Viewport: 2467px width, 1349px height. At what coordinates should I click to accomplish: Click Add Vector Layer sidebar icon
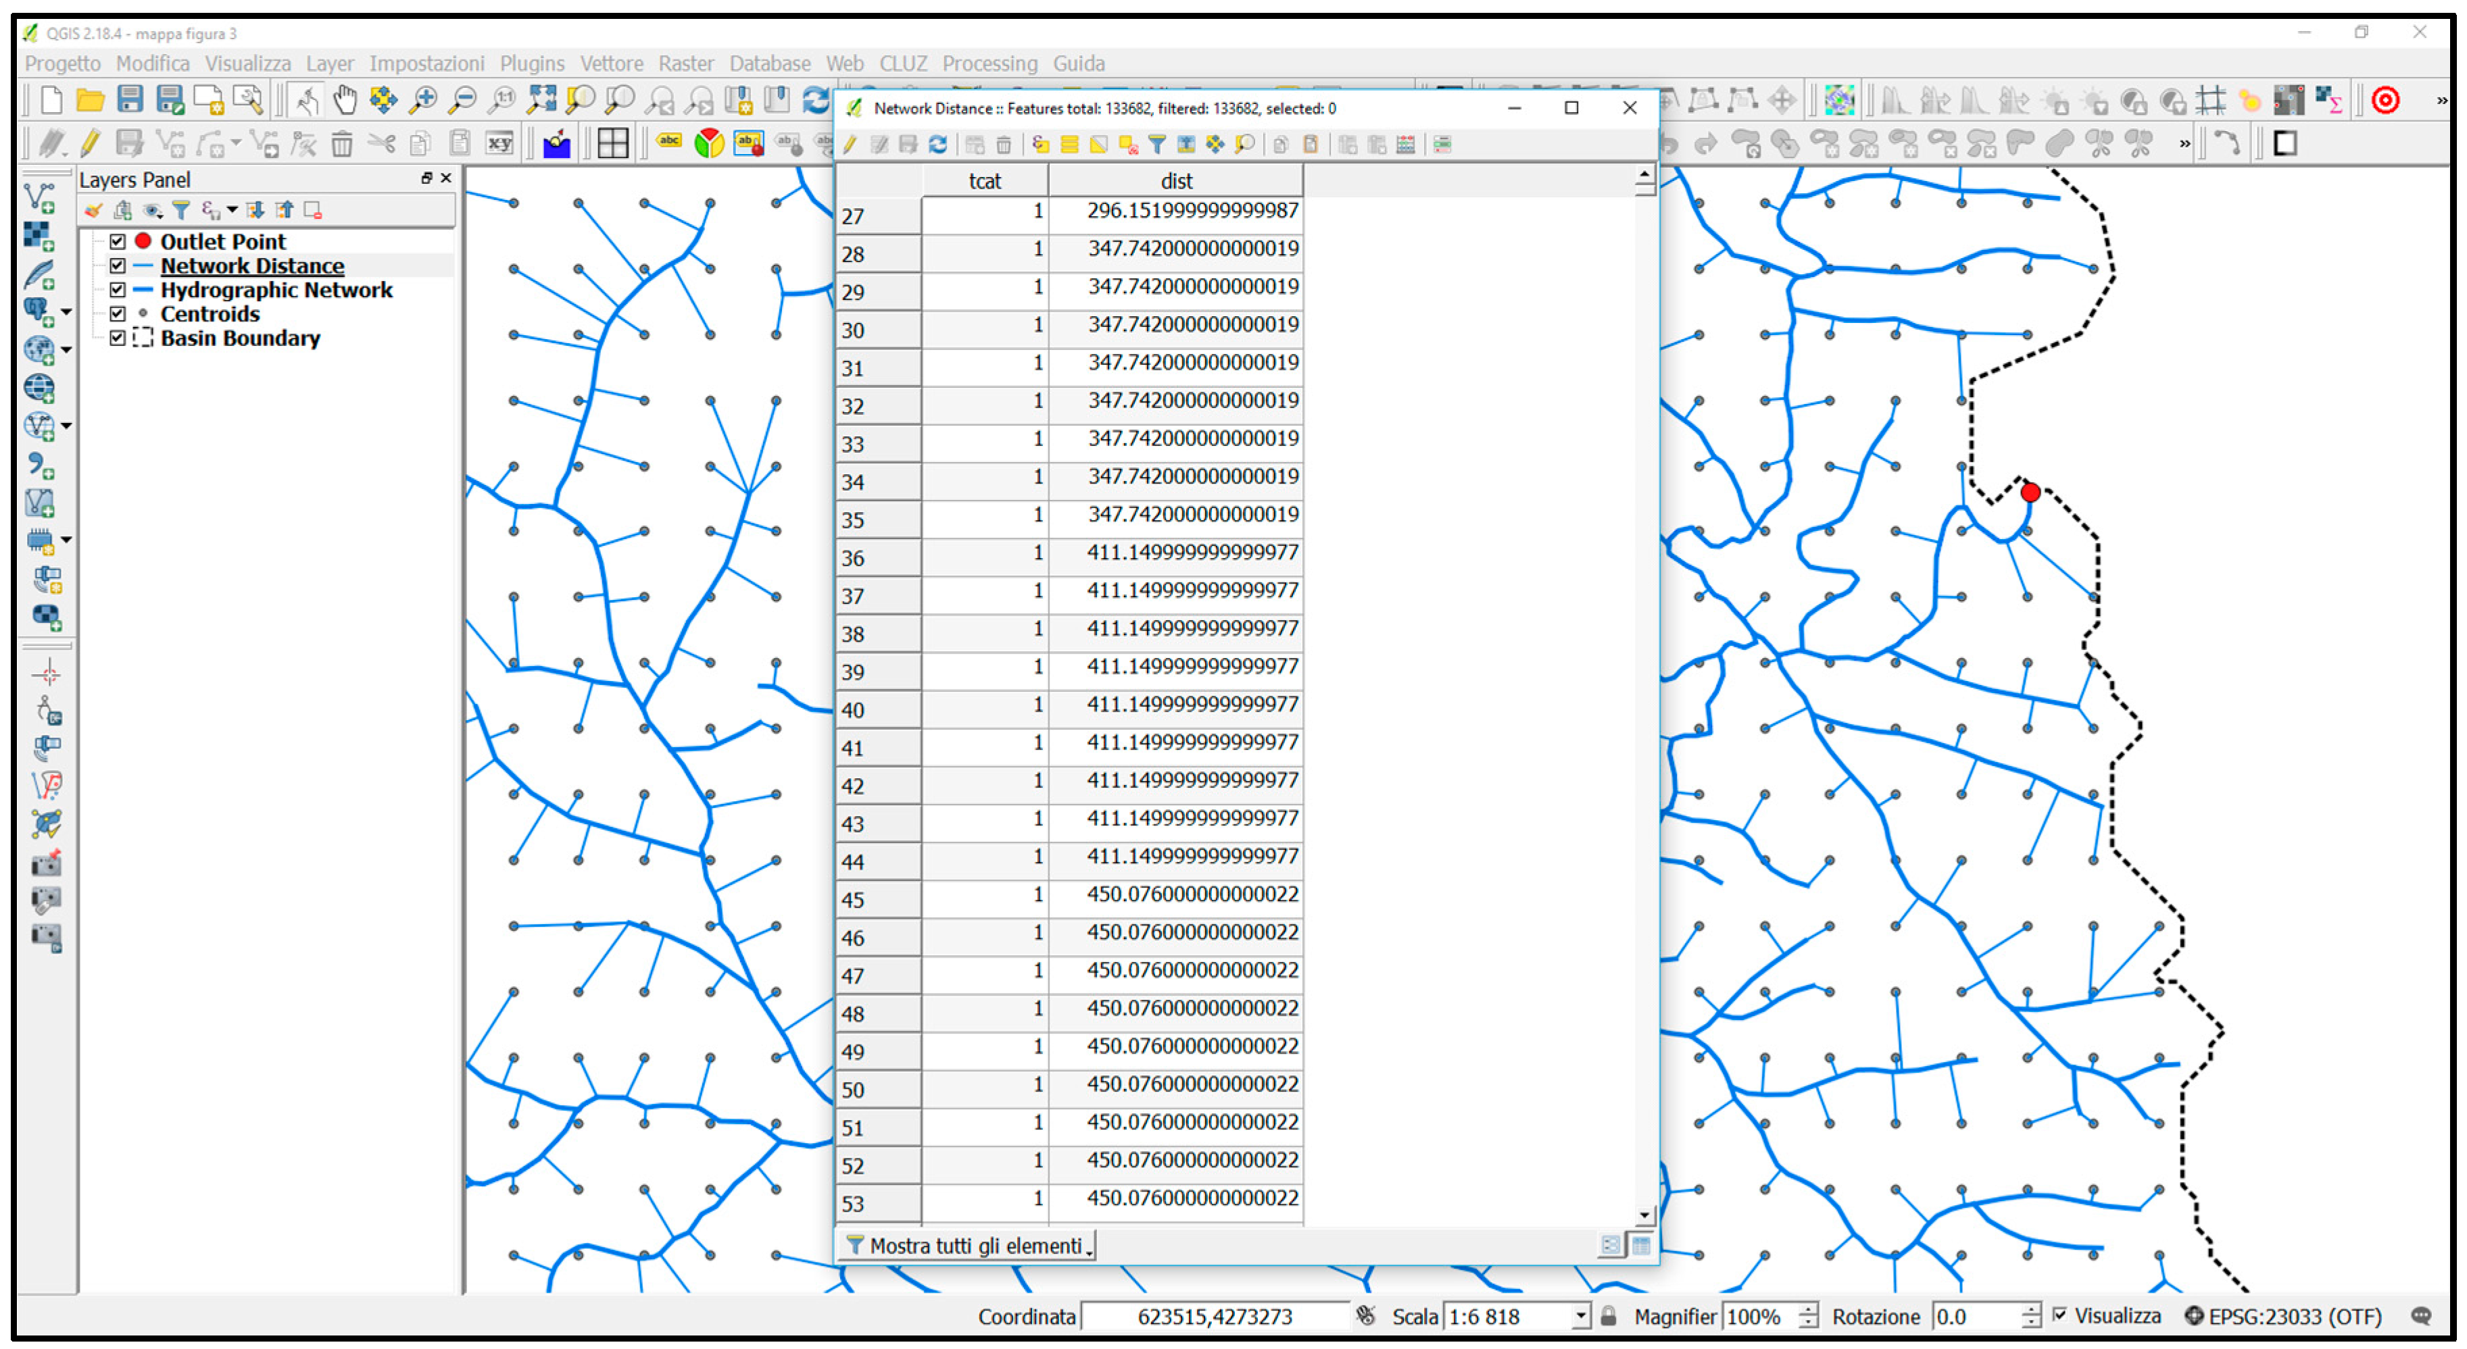[x=39, y=197]
